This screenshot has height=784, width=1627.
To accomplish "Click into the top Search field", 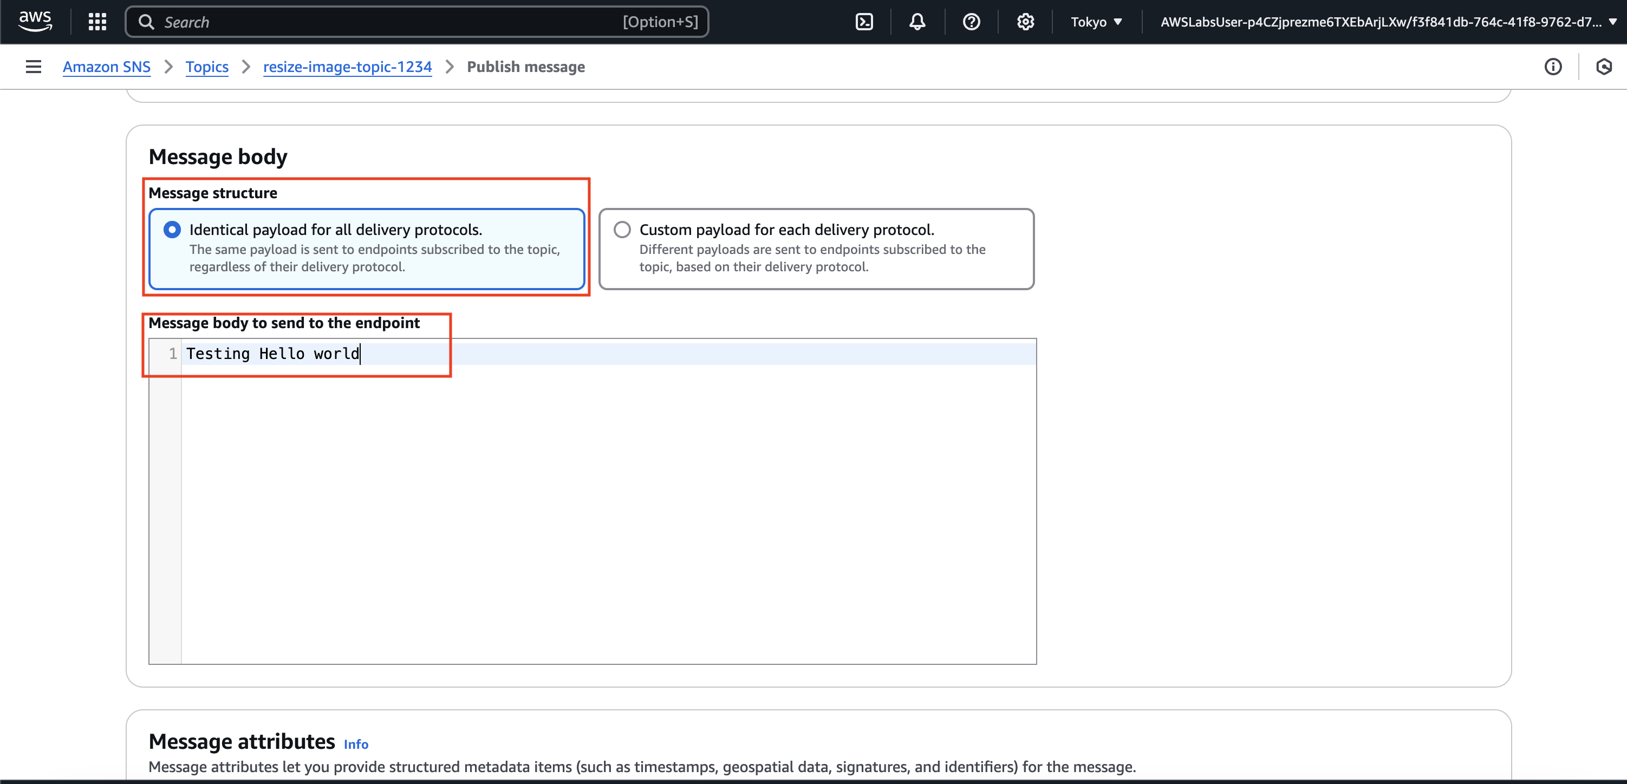I will point(417,22).
